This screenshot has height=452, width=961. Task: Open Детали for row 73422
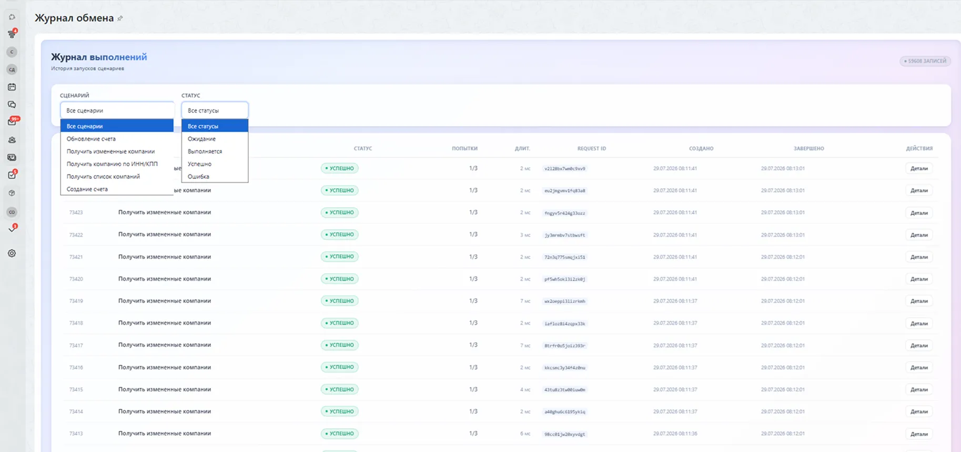[919, 235]
